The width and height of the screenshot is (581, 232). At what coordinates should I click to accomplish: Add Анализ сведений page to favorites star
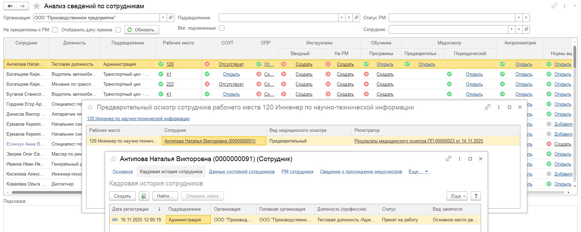[x=37, y=6]
